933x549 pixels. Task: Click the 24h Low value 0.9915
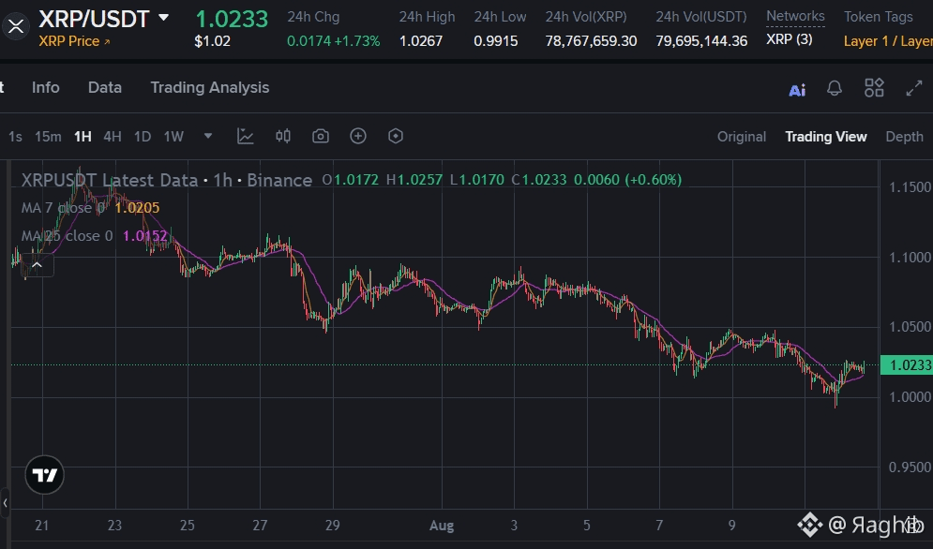(496, 41)
